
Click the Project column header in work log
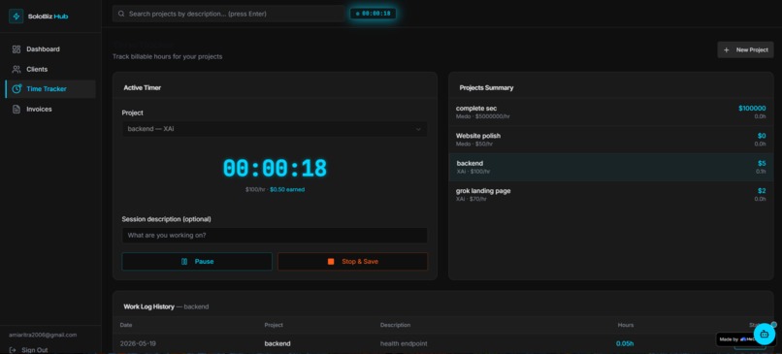(x=274, y=325)
